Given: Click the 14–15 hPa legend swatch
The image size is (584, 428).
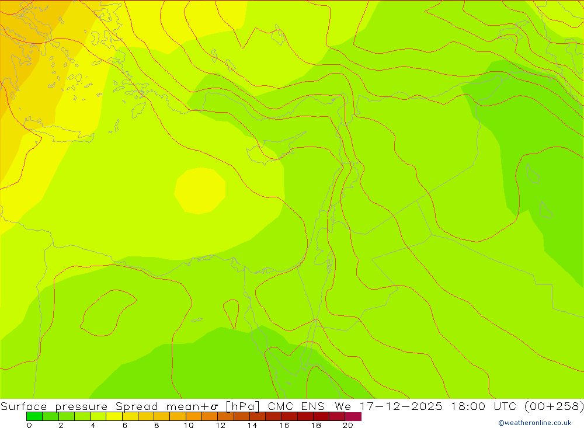Looking at the screenshot, I should click(258, 416).
